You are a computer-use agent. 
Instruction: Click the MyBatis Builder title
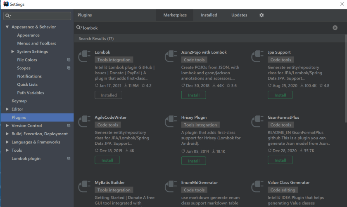pyautogui.click(x=109, y=183)
